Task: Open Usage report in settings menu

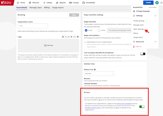Action: tap(138, 38)
